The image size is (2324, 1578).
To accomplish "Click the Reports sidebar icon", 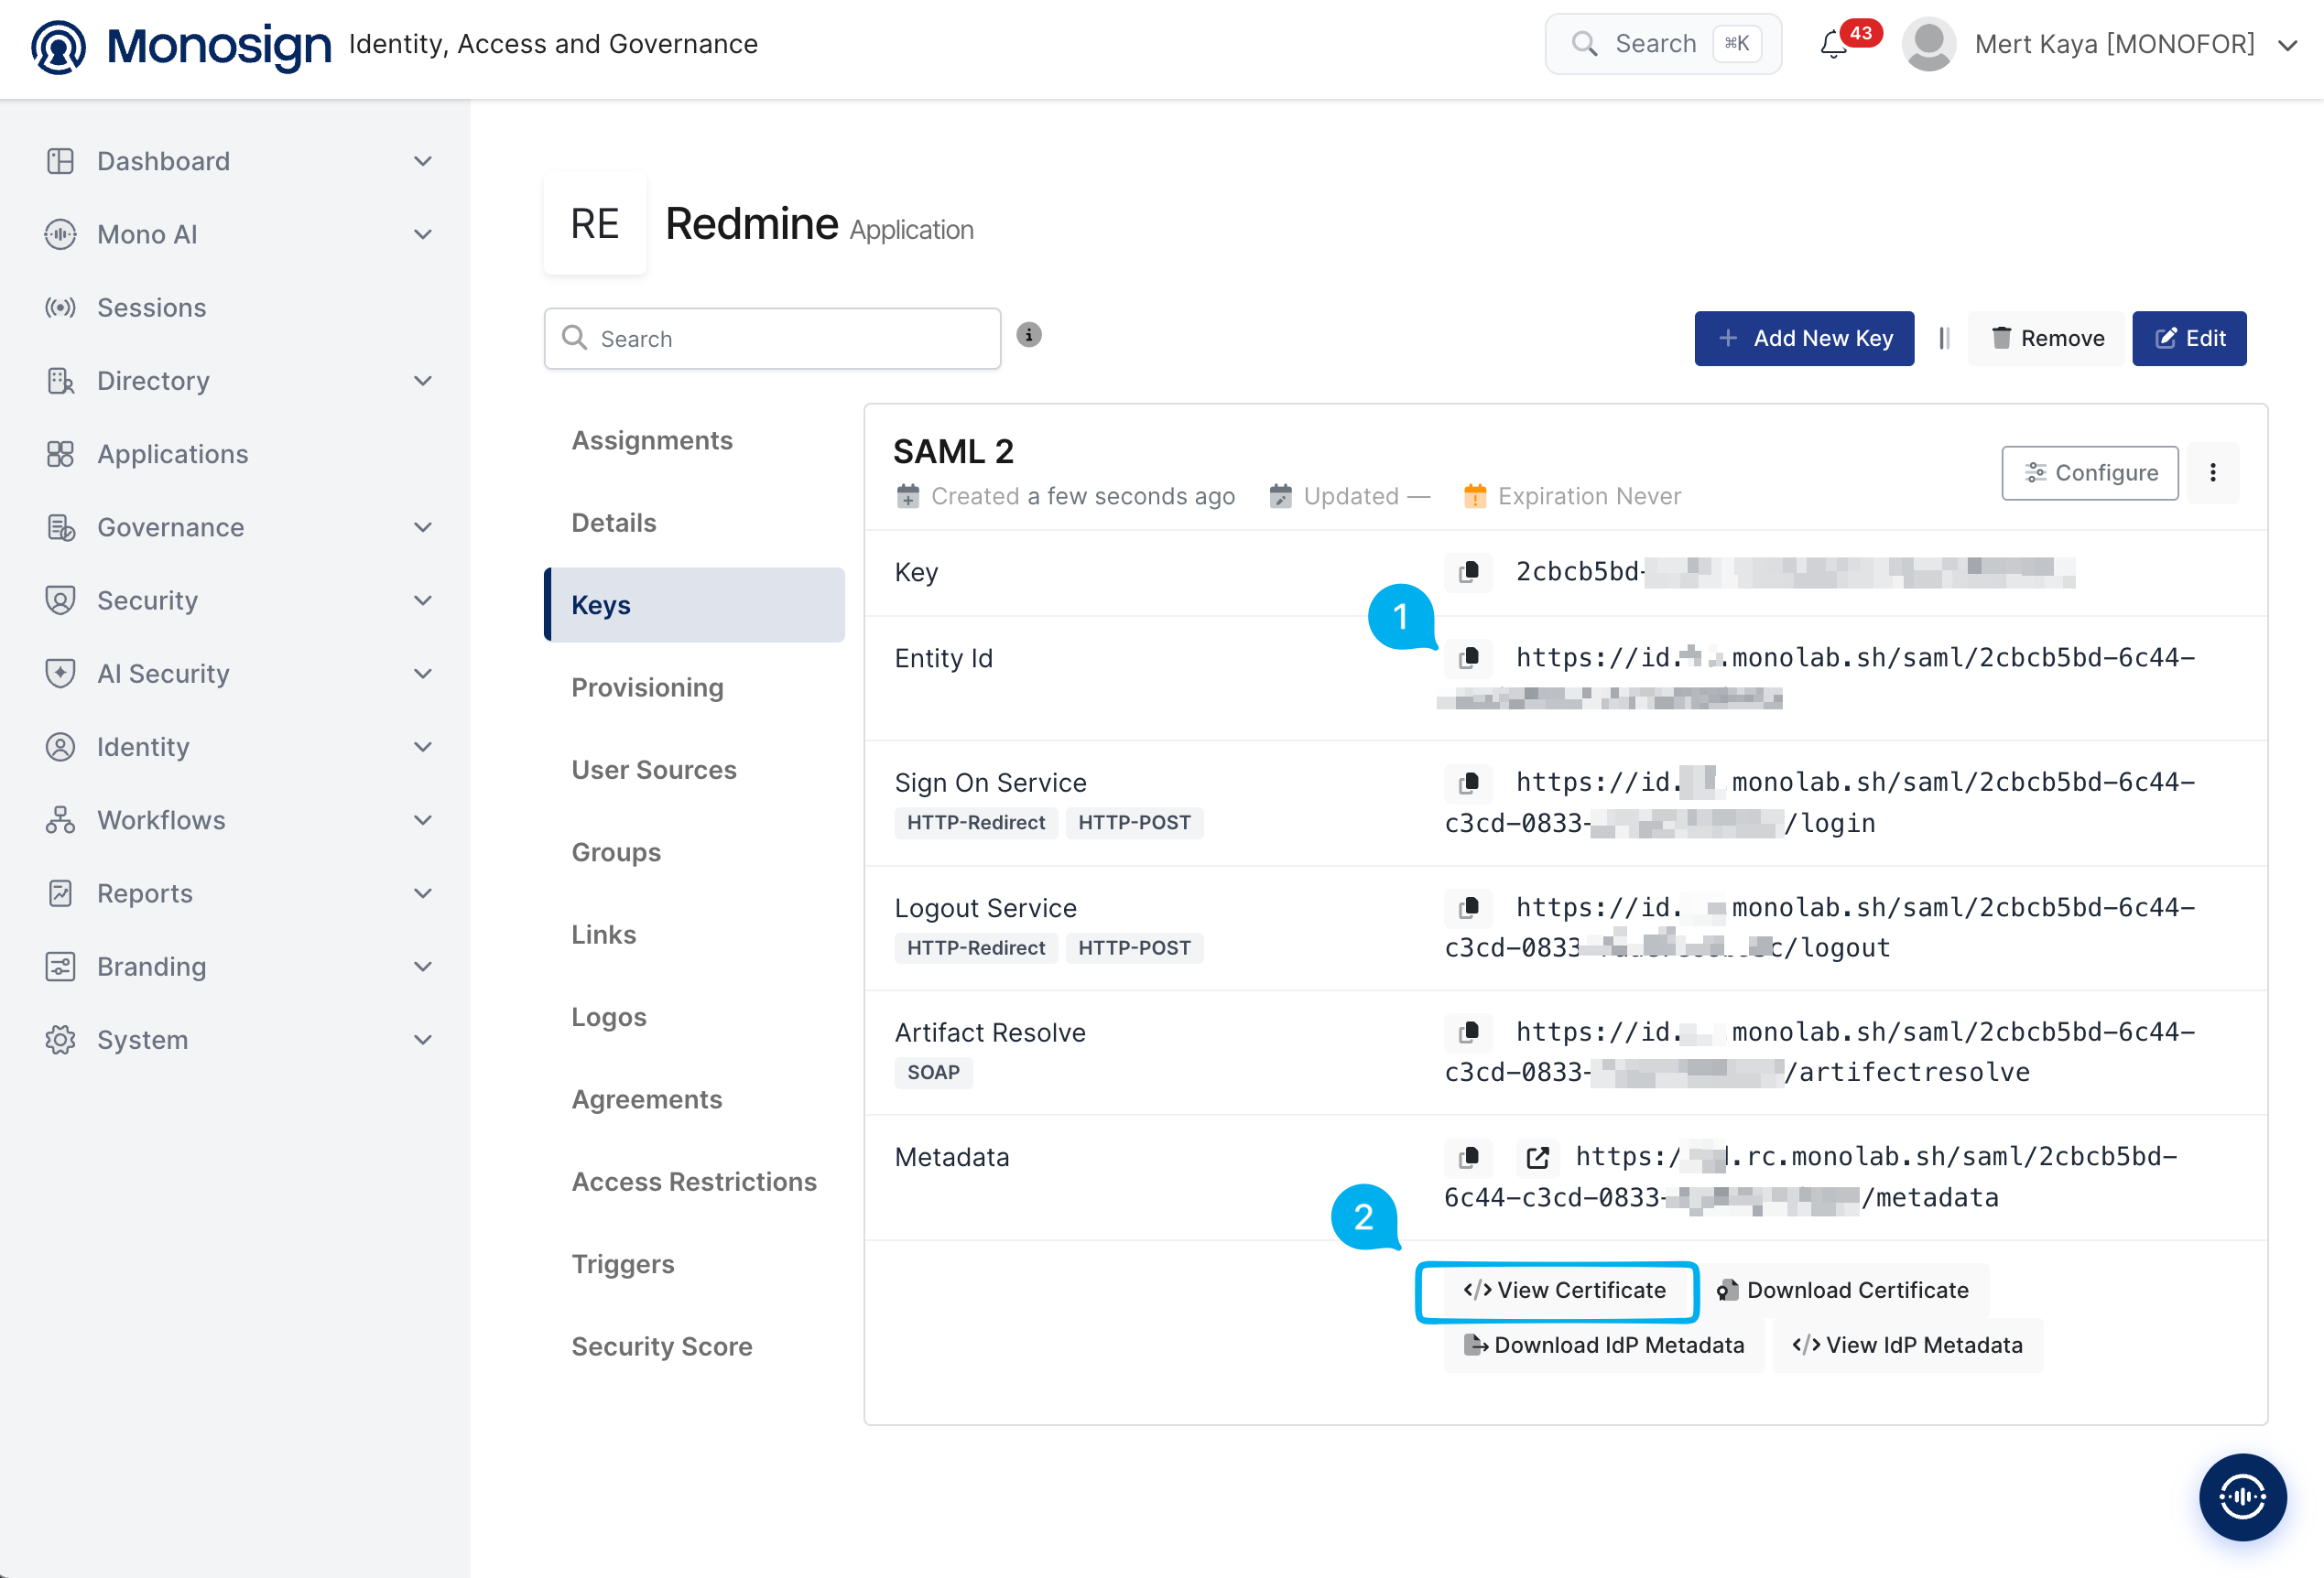I will (x=60, y=893).
